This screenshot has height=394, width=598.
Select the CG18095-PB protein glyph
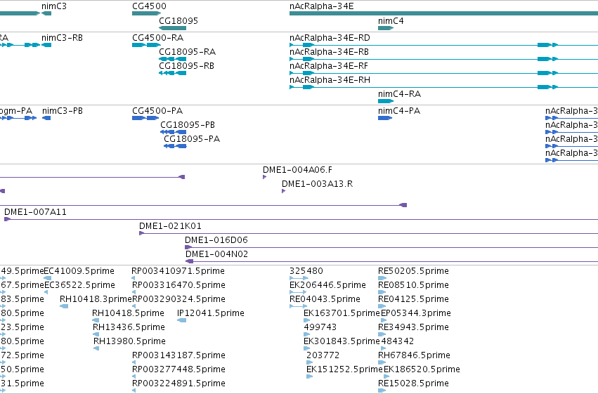(173, 132)
